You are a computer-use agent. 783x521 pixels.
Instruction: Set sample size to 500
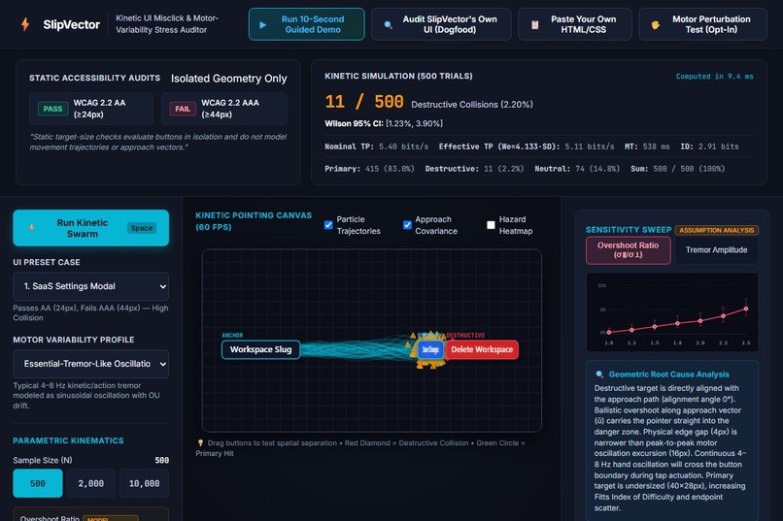click(38, 483)
